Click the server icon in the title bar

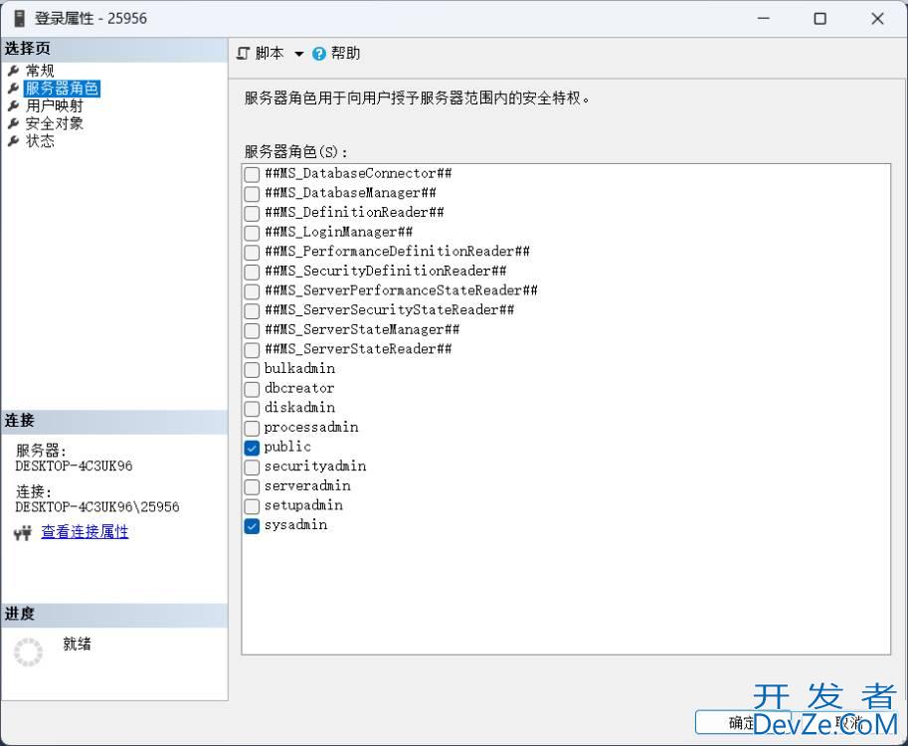point(19,18)
